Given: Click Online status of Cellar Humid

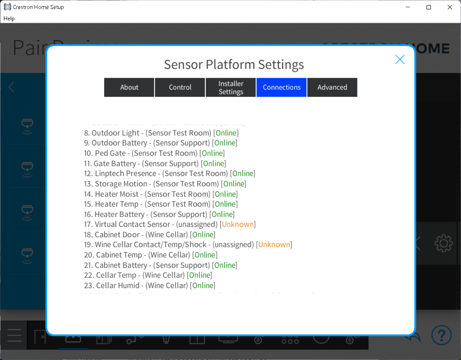Looking at the screenshot, I should tap(203, 285).
